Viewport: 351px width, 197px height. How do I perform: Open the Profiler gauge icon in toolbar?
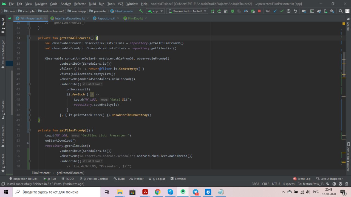[246, 11]
